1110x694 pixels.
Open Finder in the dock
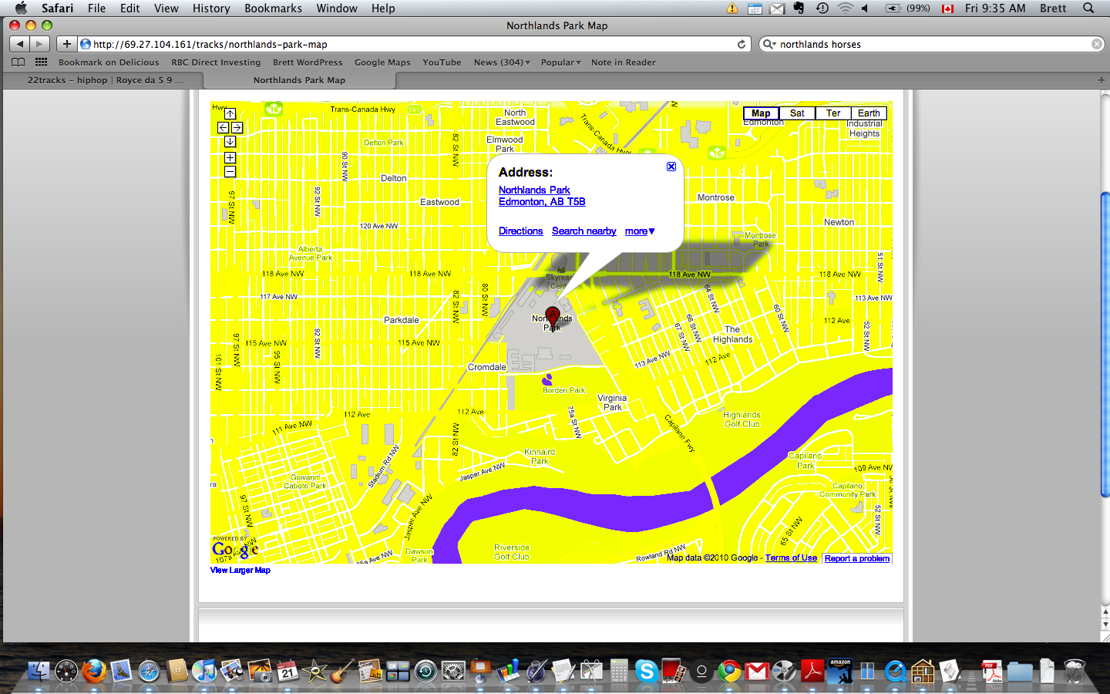point(39,671)
